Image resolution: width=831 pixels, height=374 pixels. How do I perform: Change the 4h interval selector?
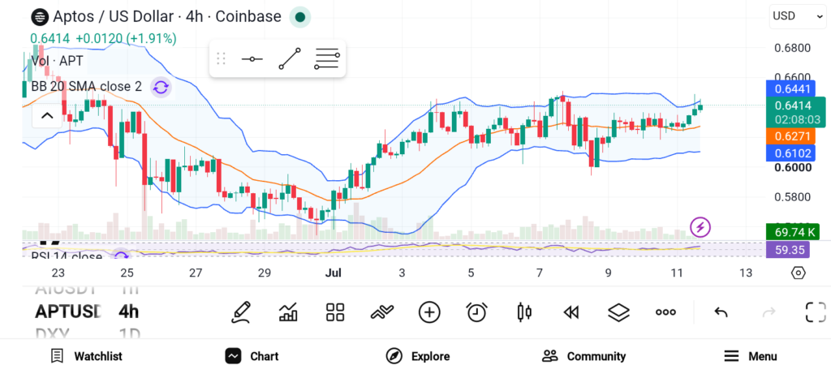128,312
